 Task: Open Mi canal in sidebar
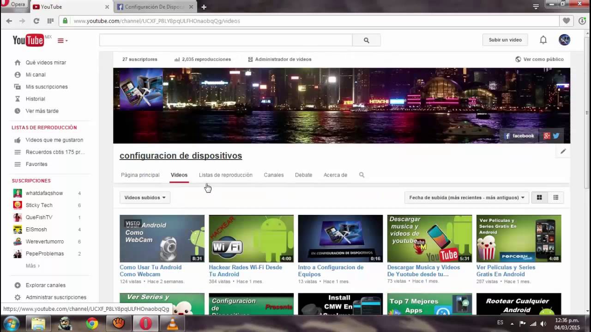coord(36,74)
